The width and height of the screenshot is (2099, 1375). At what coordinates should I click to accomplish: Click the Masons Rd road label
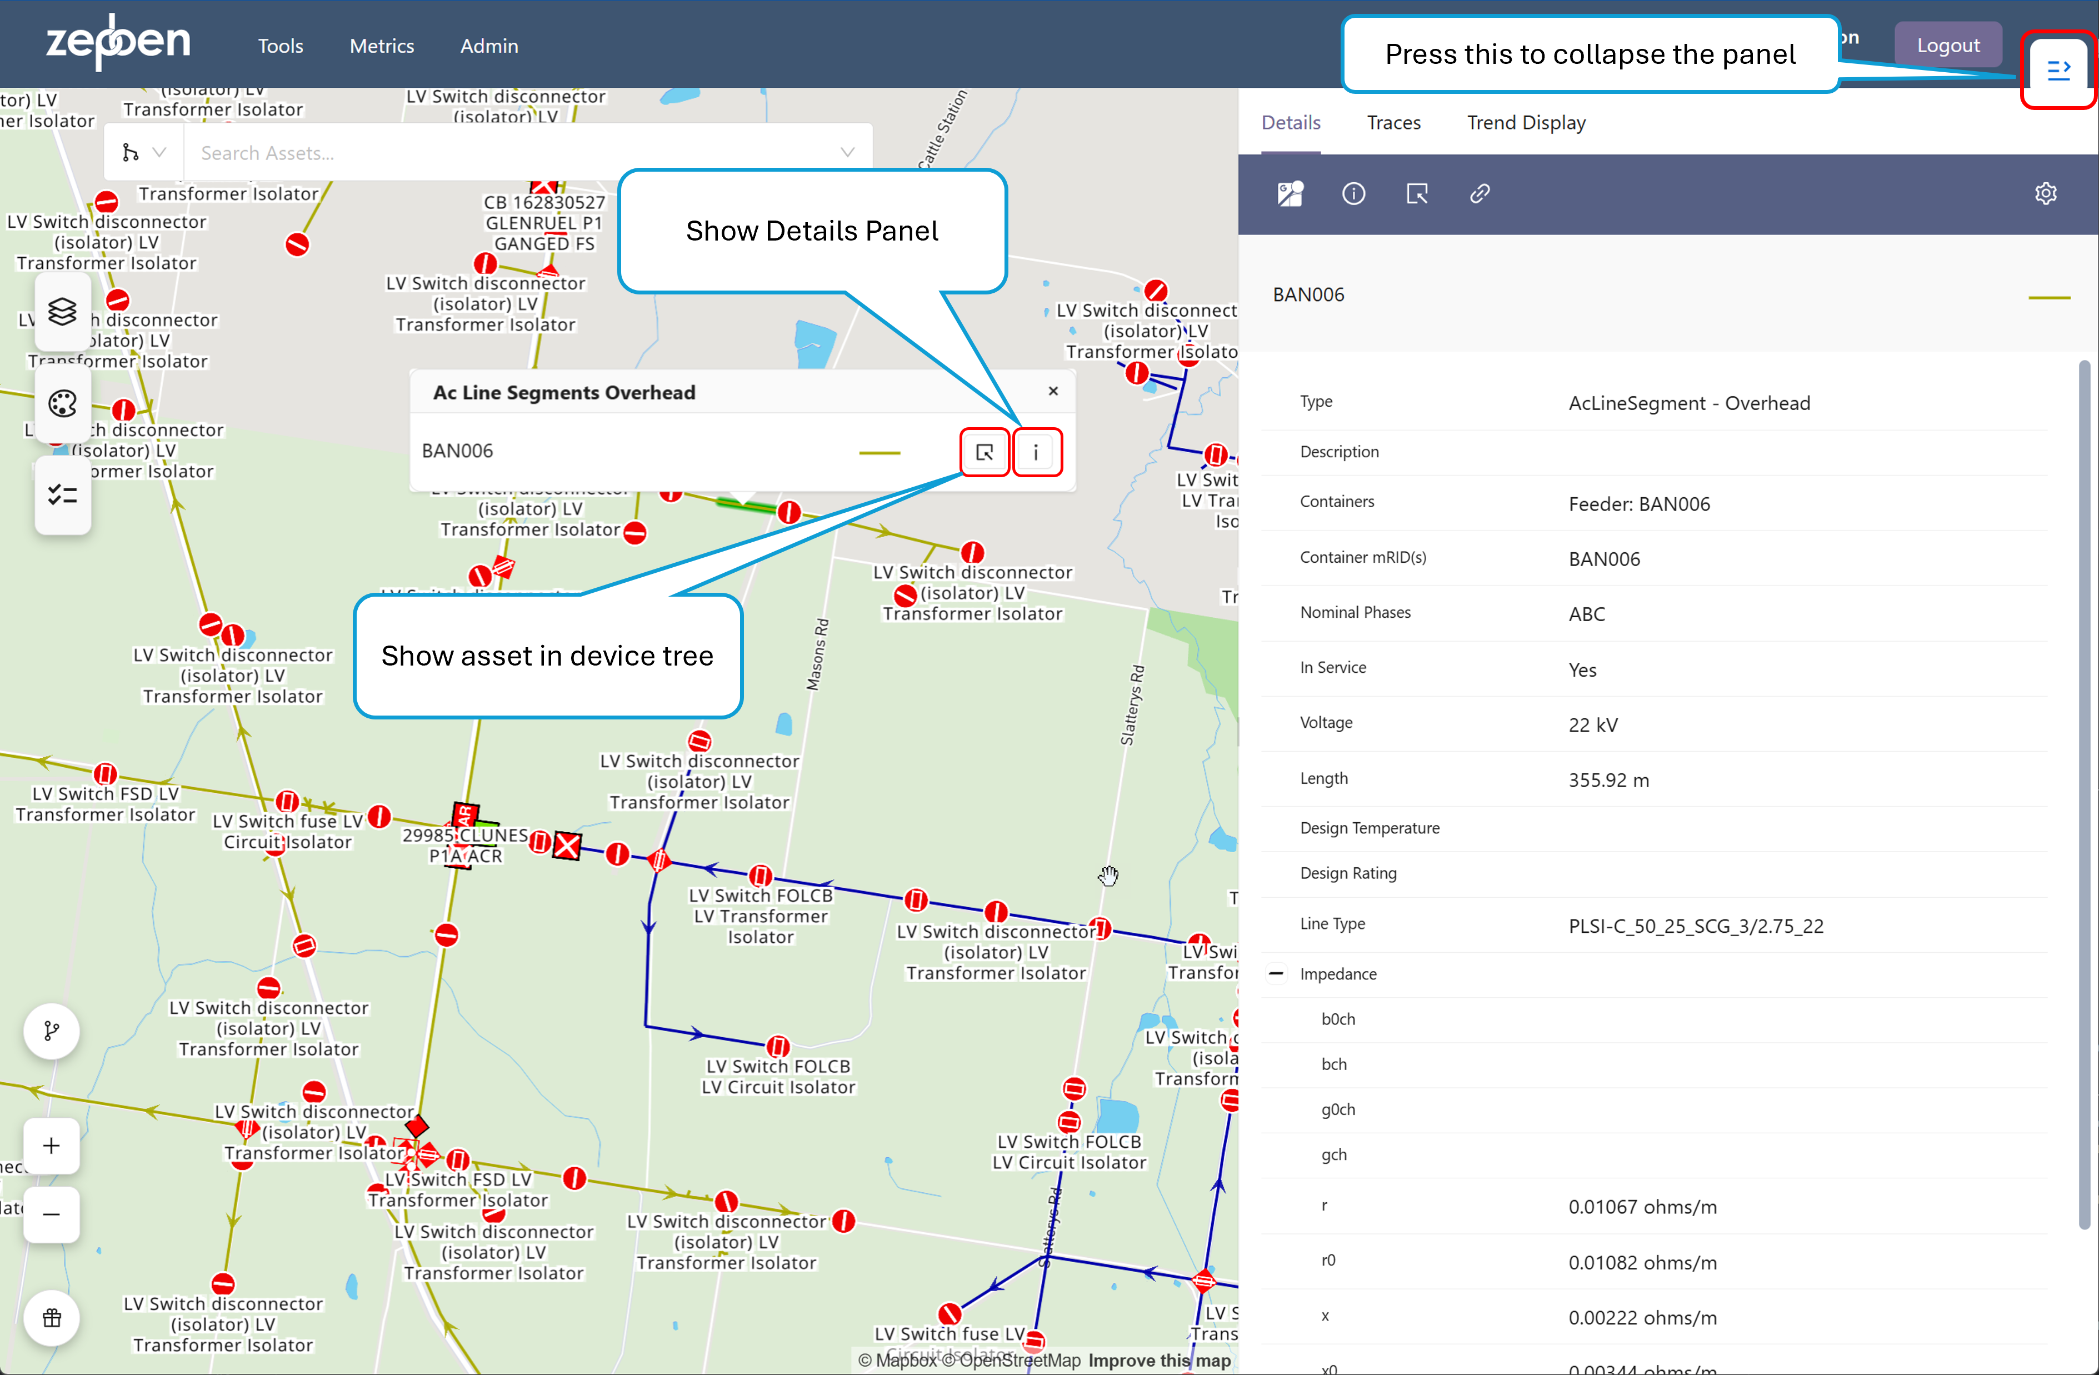pyautogui.click(x=818, y=653)
